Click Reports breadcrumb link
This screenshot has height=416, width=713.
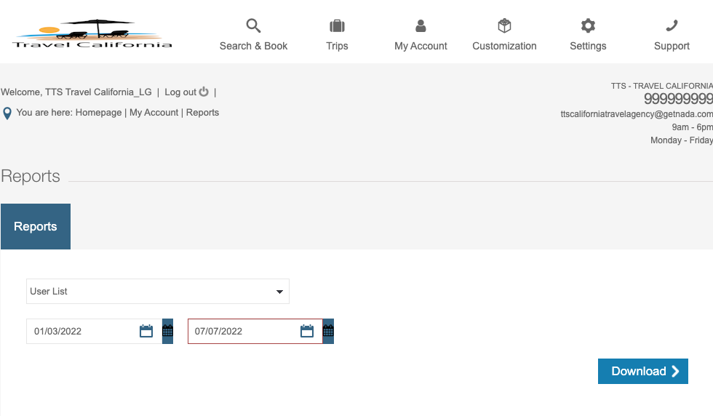coord(202,112)
